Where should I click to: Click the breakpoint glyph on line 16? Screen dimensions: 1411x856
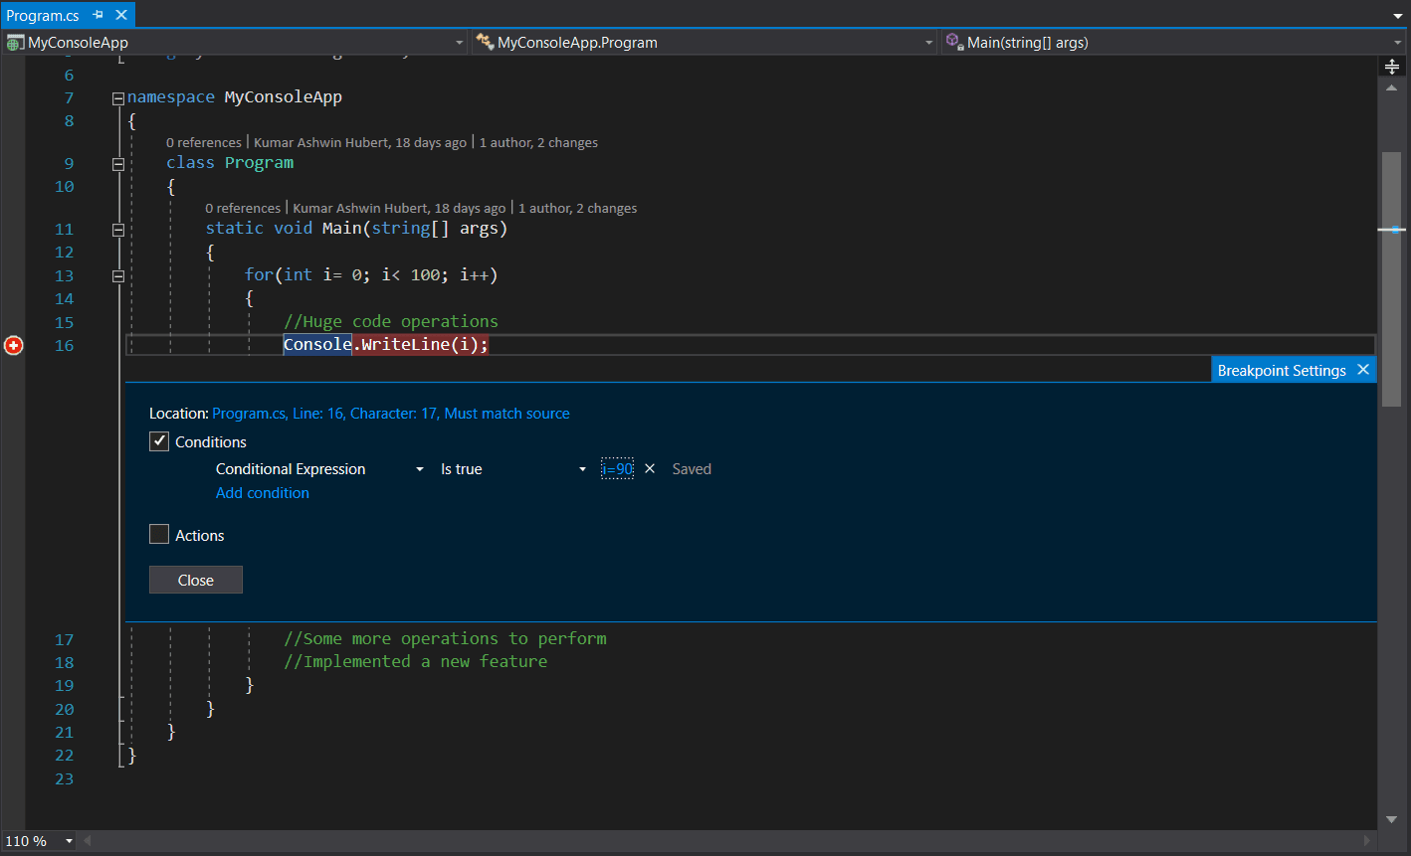[14, 345]
